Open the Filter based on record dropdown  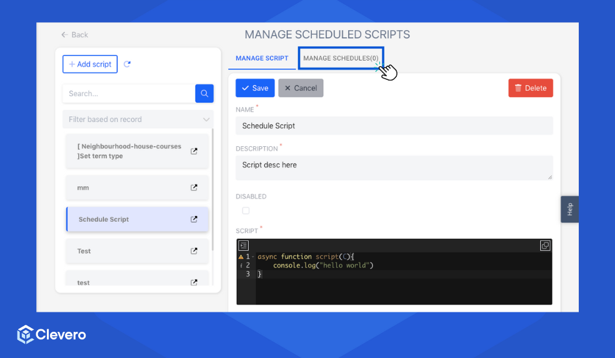pos(138,119)
